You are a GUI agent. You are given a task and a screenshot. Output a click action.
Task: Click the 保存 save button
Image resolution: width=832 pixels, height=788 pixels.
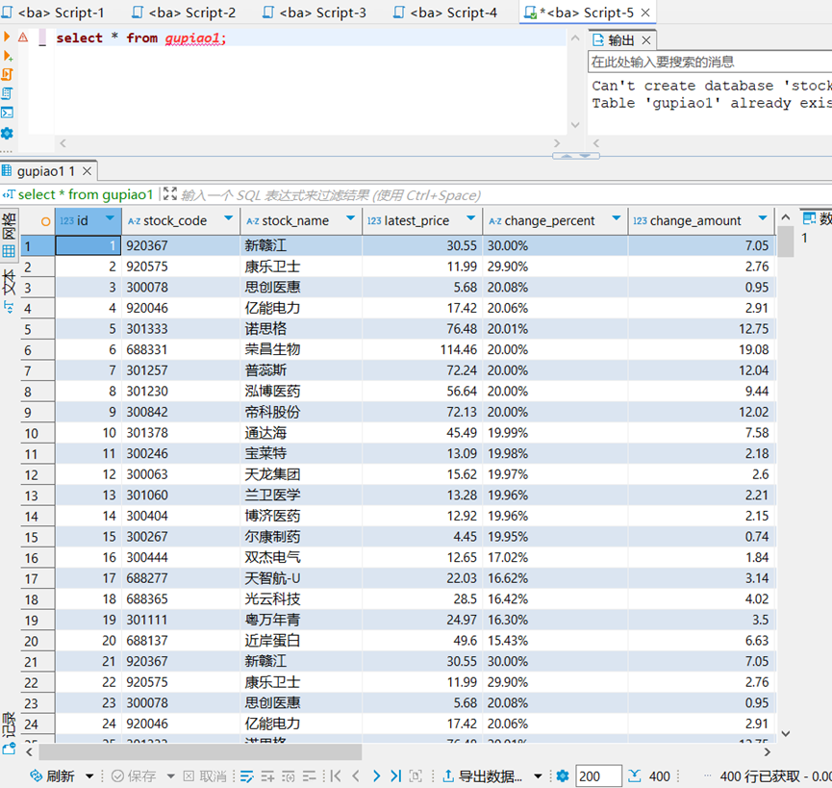coord(134,775)
